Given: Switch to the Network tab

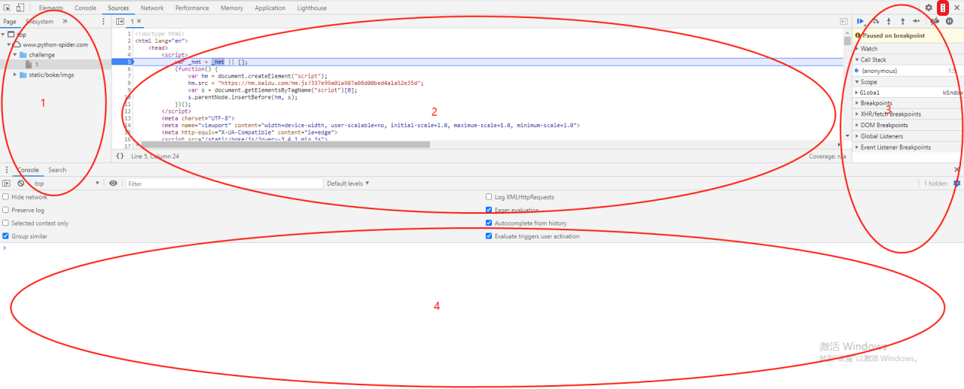Looking at the screenshot, I should coord(152,8).
